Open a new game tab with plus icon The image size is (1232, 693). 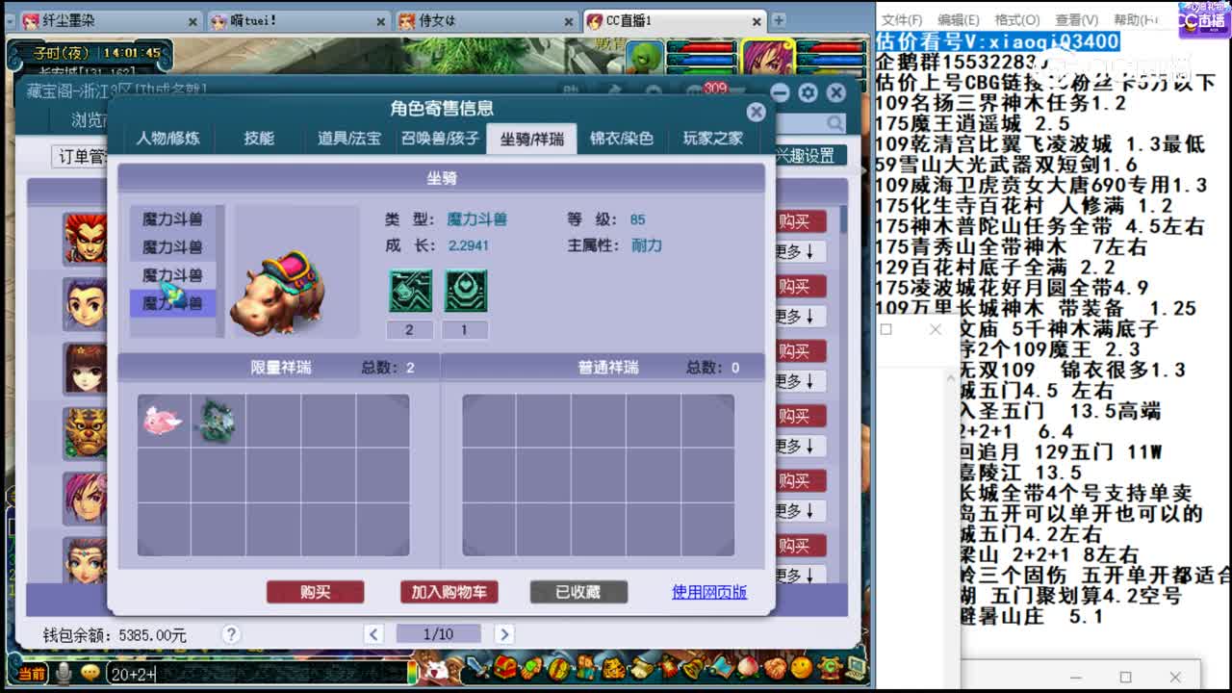tap(779, 20)
